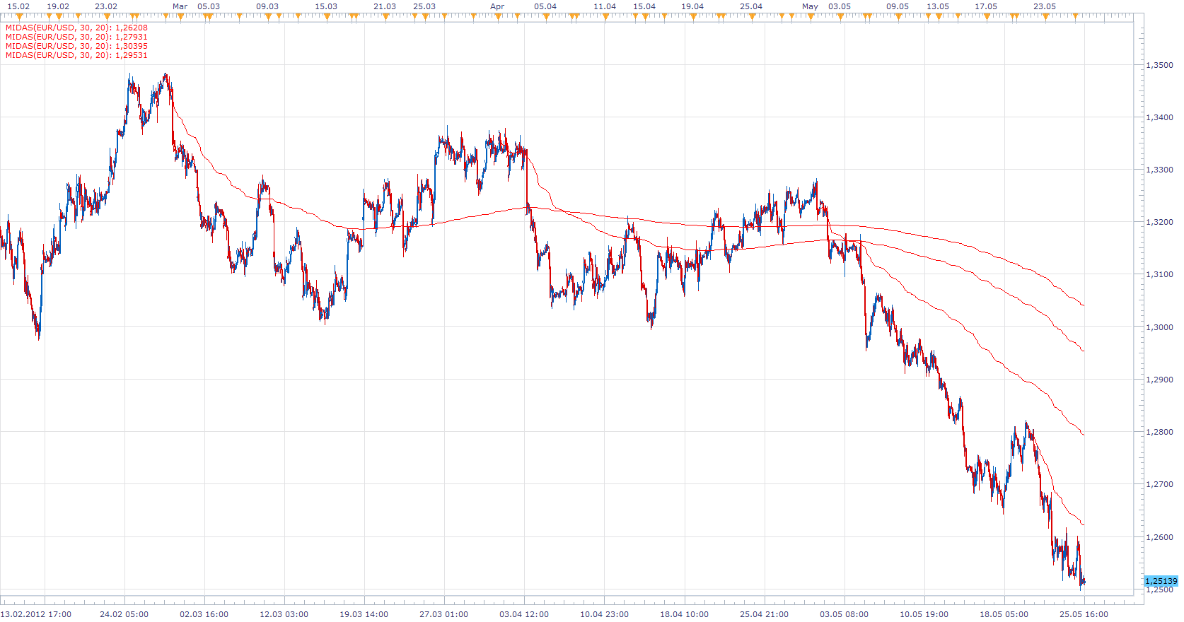Click the 19.04 date on top ruler
The height and width of the screenshot is (622, 1184).
tap(692, 6)
